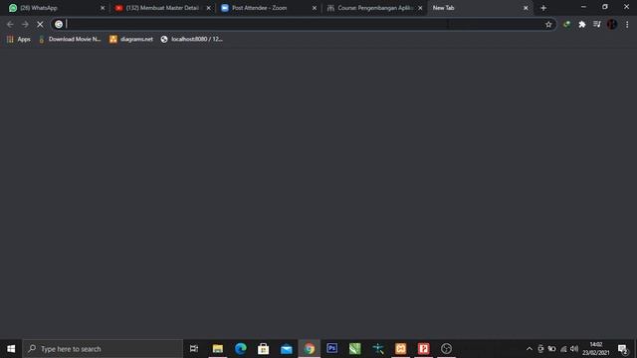Viewport: 637px width, 358px height.
Task: Open the green extension icon
Action: click(566, 24)
